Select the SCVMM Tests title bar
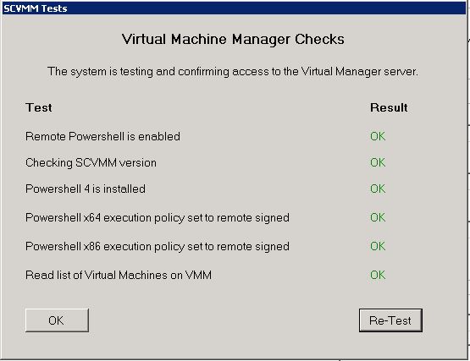 coord(234,8)
